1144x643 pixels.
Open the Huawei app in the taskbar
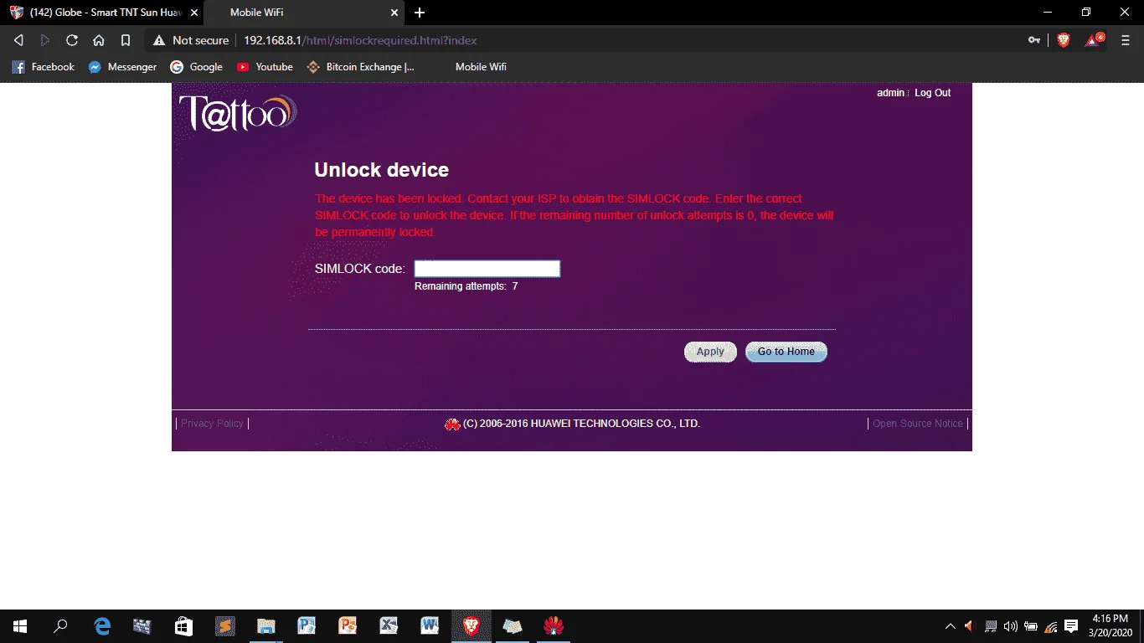553,626
